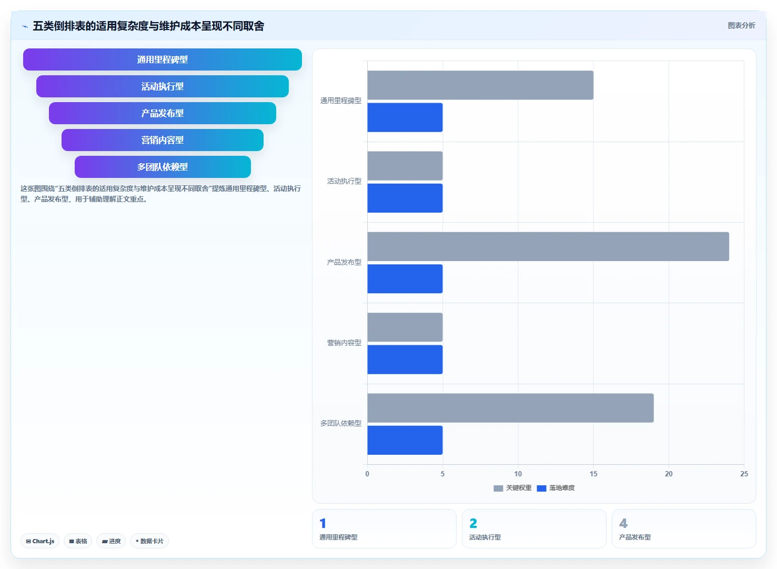Select the 通用里程碑型 funnel bar
This screenshot has height=569, width=777.
click(x=163, y=59)
